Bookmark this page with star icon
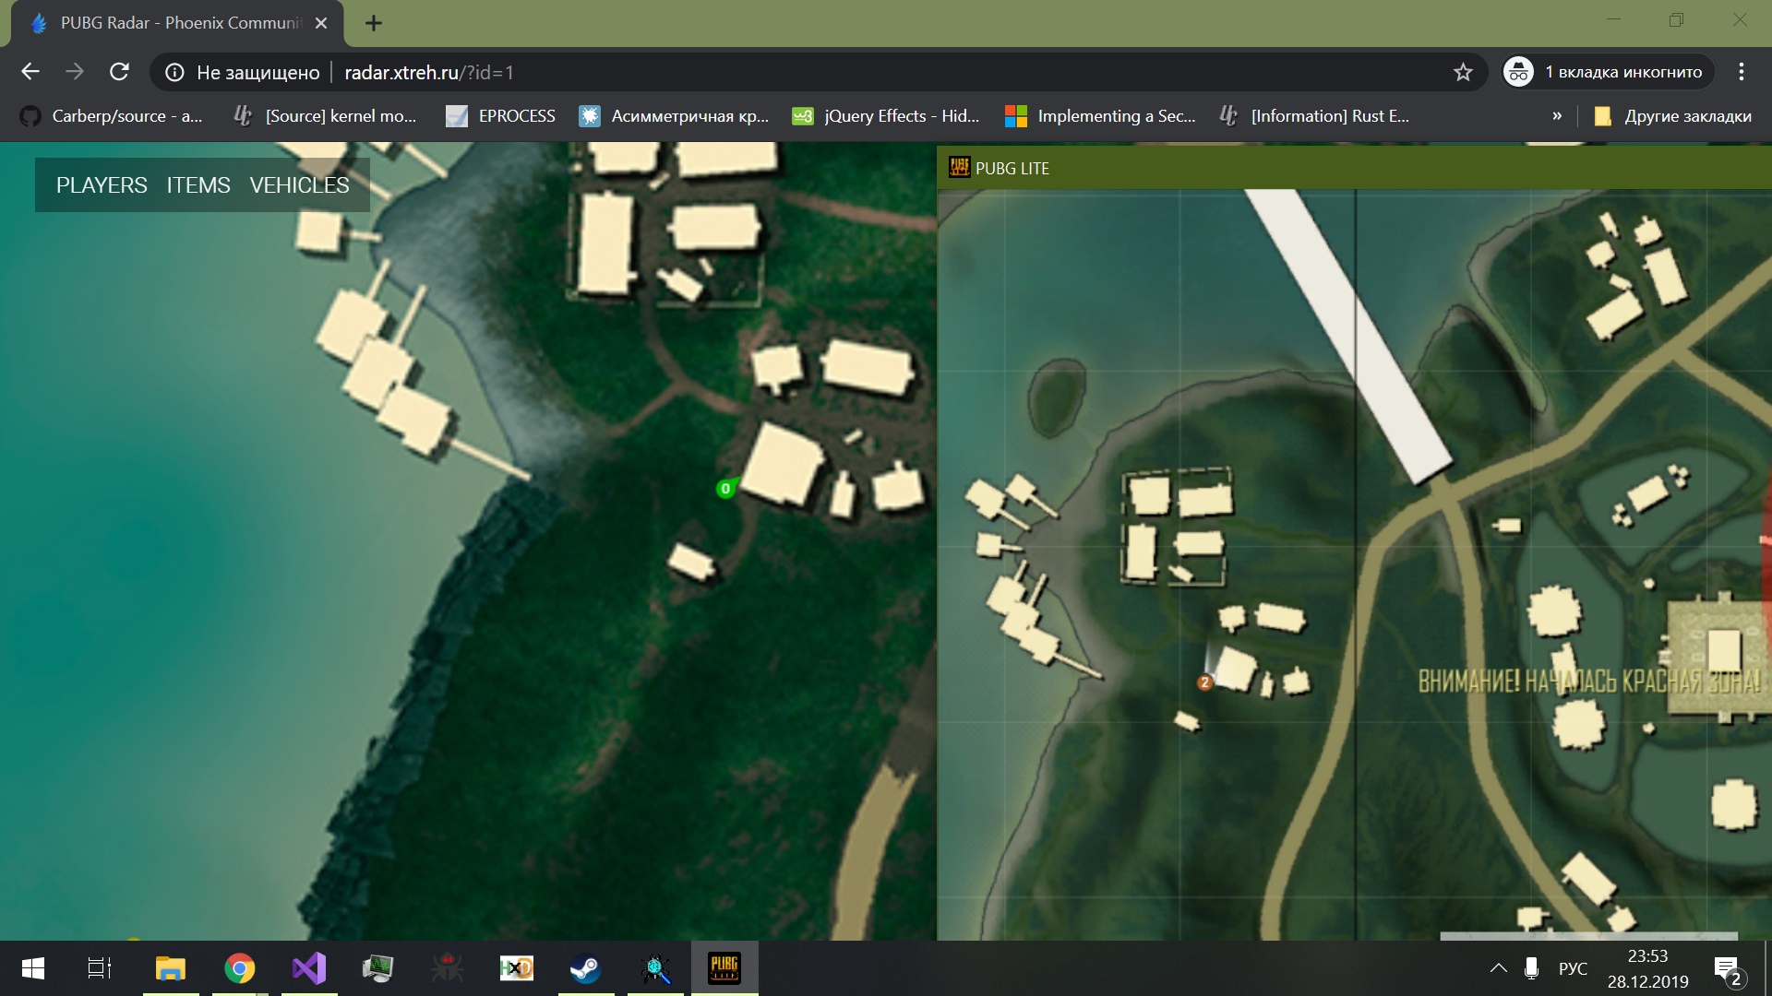Viewport: 1772px width, 996px height. tap(1463, 72)
